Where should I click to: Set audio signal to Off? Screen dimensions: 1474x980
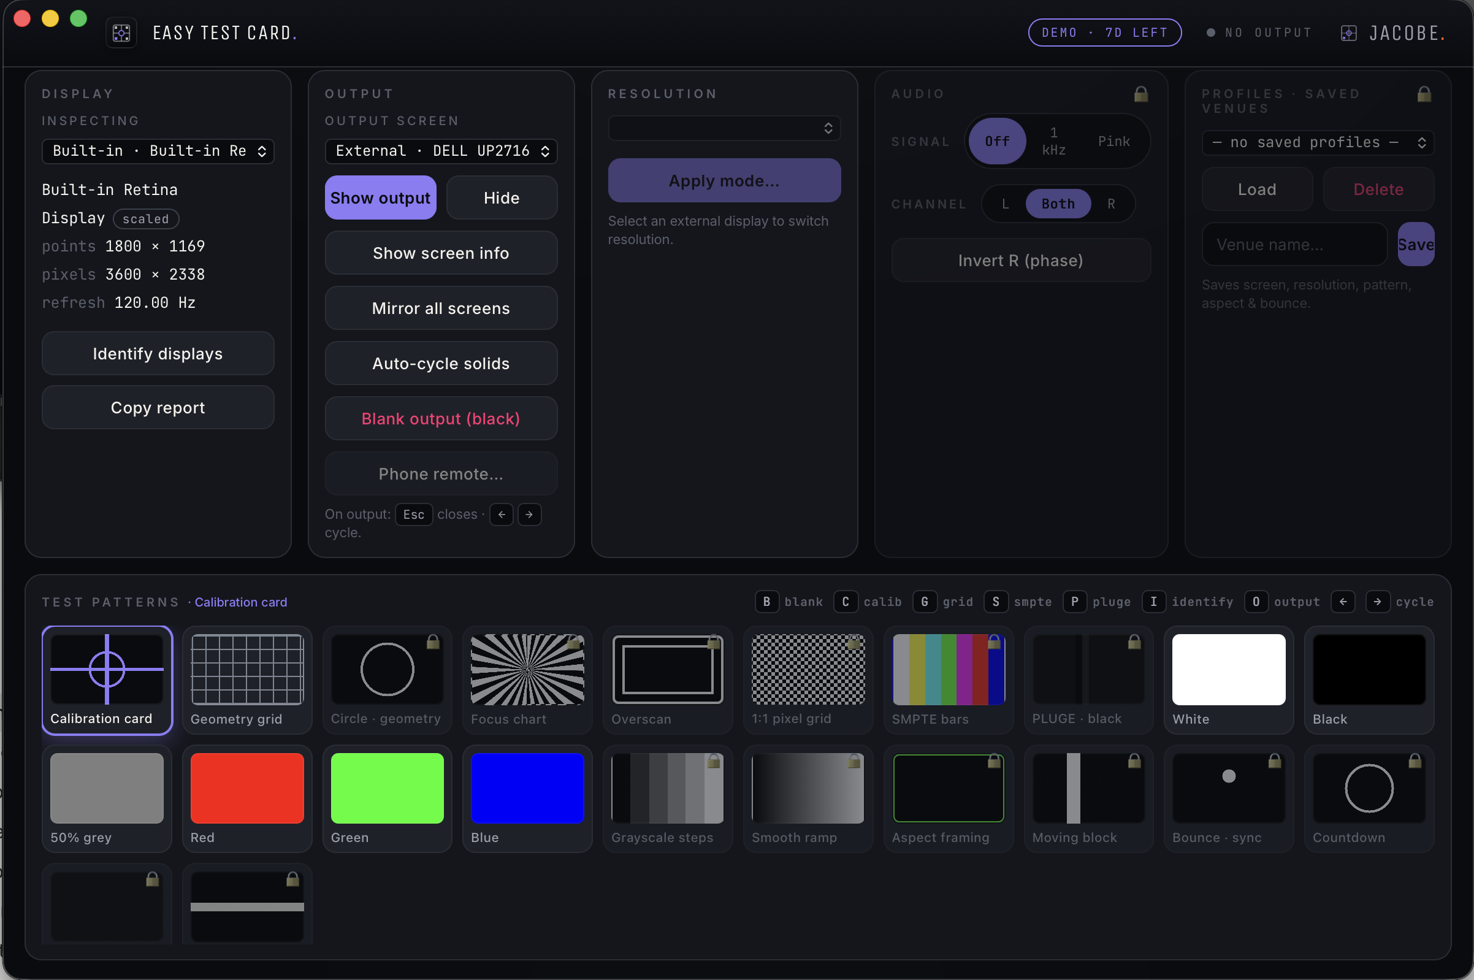997,141
